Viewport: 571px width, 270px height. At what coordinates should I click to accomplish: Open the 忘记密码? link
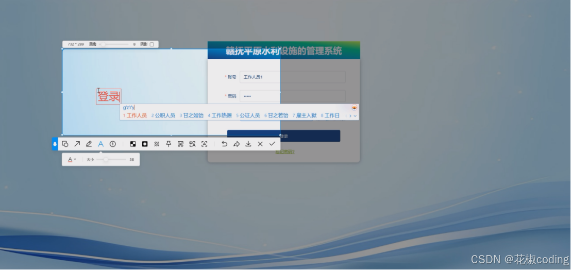click(x=285, y=151)
